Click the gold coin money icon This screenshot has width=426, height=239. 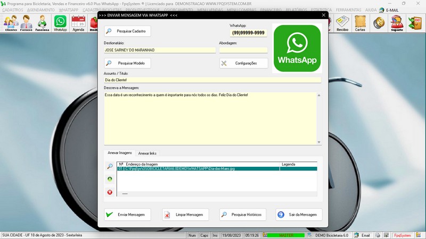(379, 23)
